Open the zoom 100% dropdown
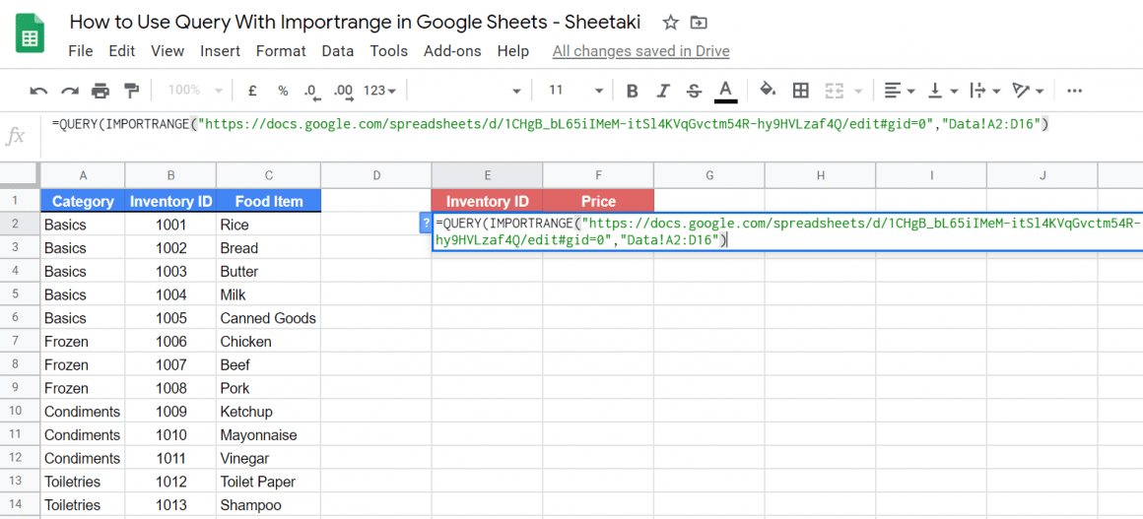 pyautogui.click(x=195, y=91)
